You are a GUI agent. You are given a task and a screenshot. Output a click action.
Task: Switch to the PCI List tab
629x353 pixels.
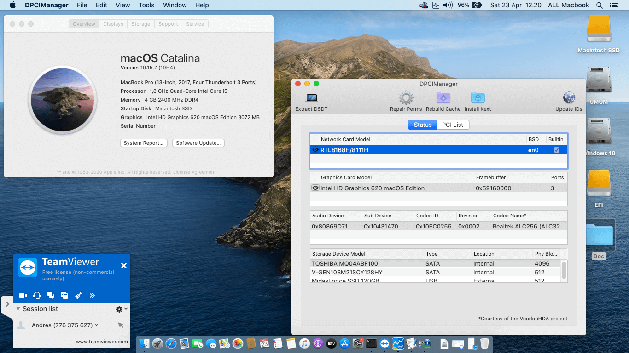pos(453,125)
